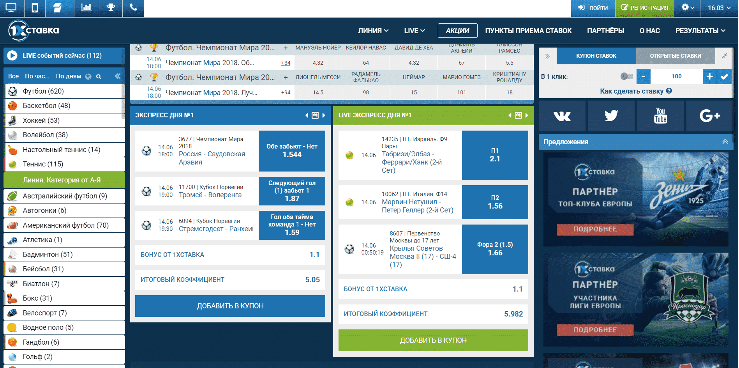Next arrow in ЭКСПРЕСС ДНЯ №1 header
This screenshot has height=368, width=739.
tap(324, 115)
